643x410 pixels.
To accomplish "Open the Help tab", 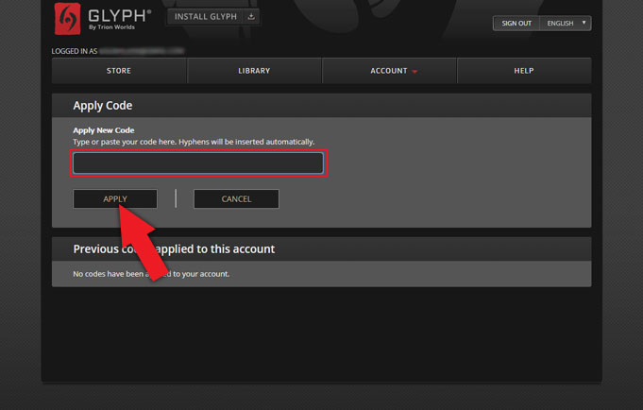I will [524, 71].
